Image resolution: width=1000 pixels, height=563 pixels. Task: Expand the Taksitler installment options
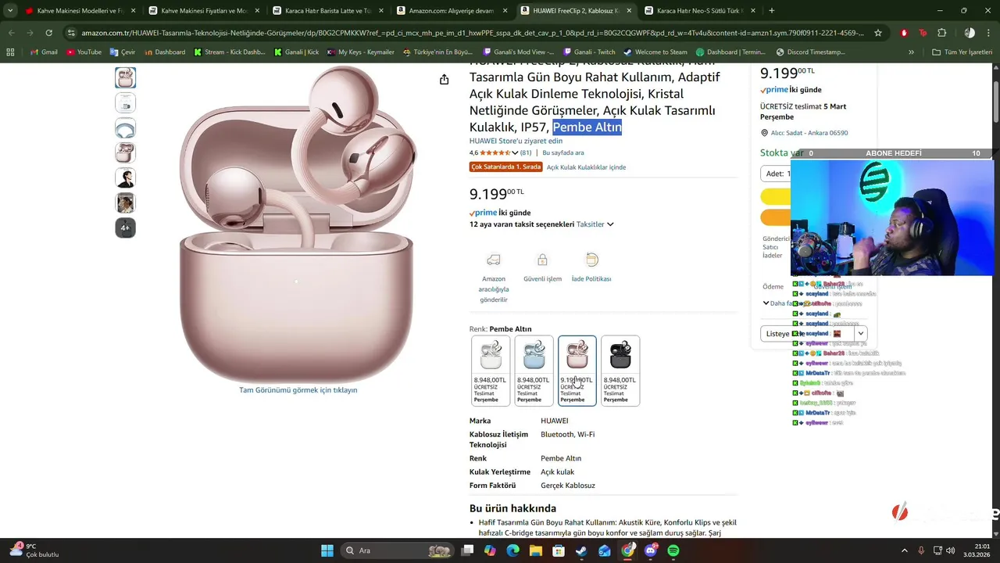[x=595, y=224]
